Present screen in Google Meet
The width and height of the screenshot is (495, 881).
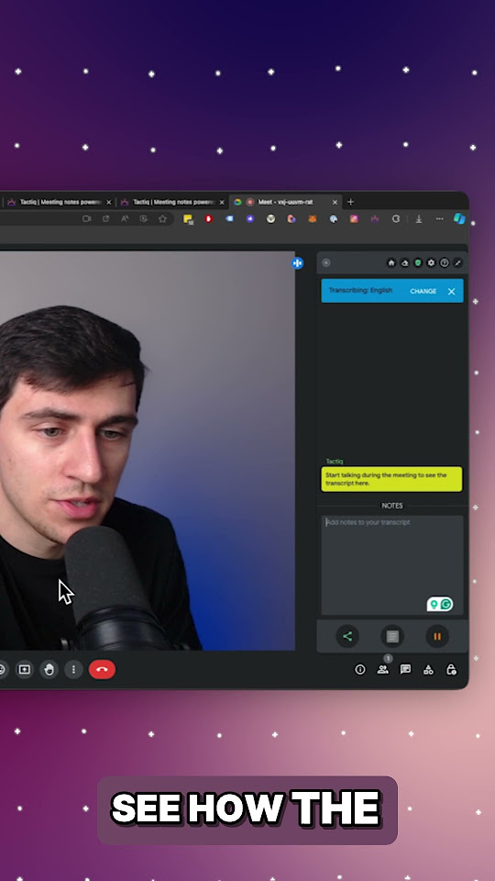(24, 669)
